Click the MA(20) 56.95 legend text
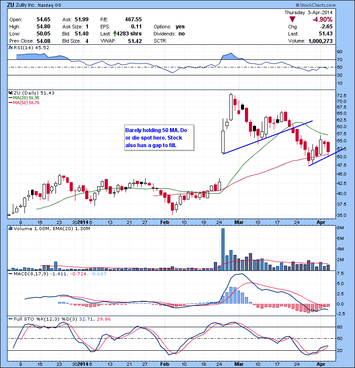 click(26, 98)
